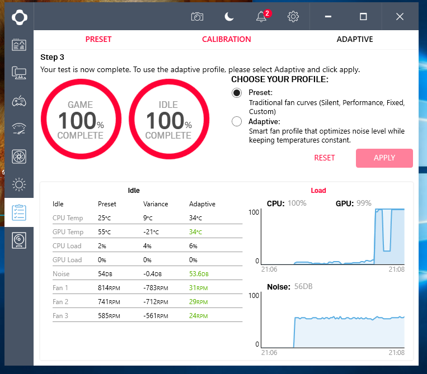Open the dashboard monitoring sidebar icon

(x=19, y=45)
